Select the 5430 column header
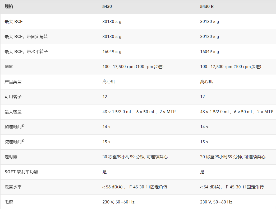 pos(107,7)
